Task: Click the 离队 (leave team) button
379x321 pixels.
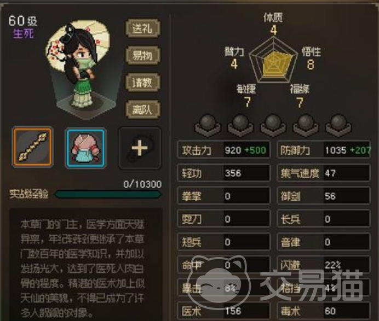Action: 142,110
